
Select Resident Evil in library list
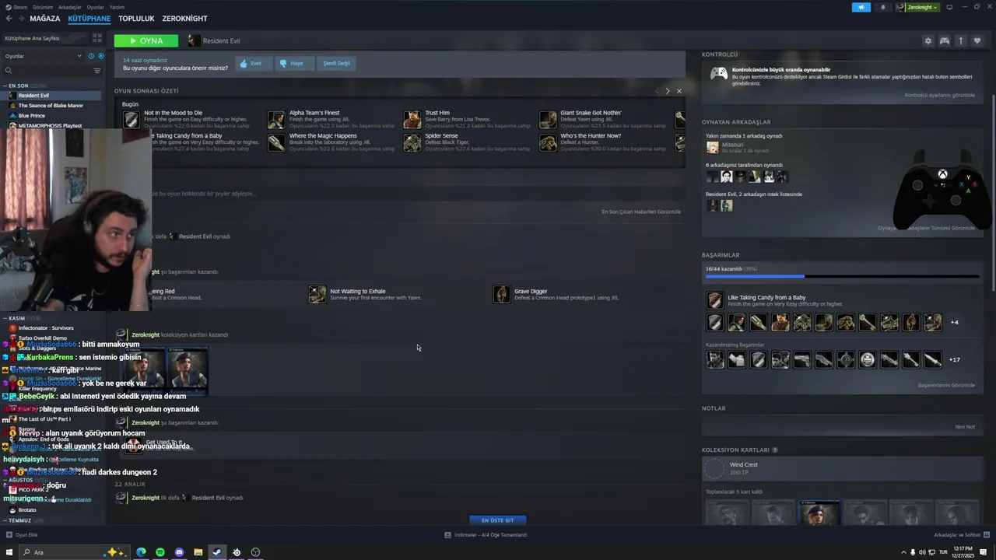coord(51,96)
